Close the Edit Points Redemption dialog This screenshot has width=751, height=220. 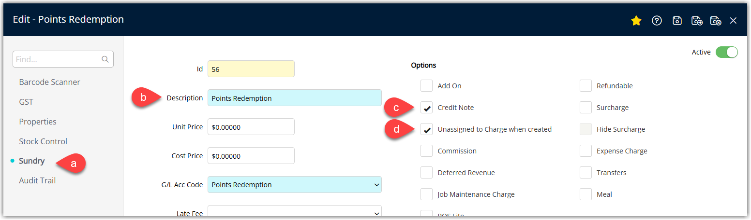coord(734,21)
